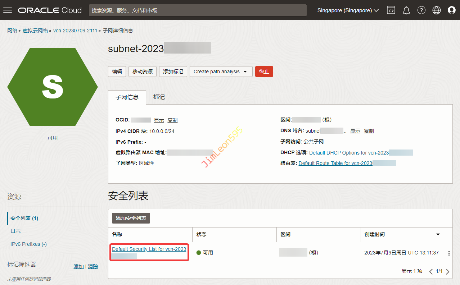Open the hamburger navigation menu
460x285 pixels.
coord(8,10)
